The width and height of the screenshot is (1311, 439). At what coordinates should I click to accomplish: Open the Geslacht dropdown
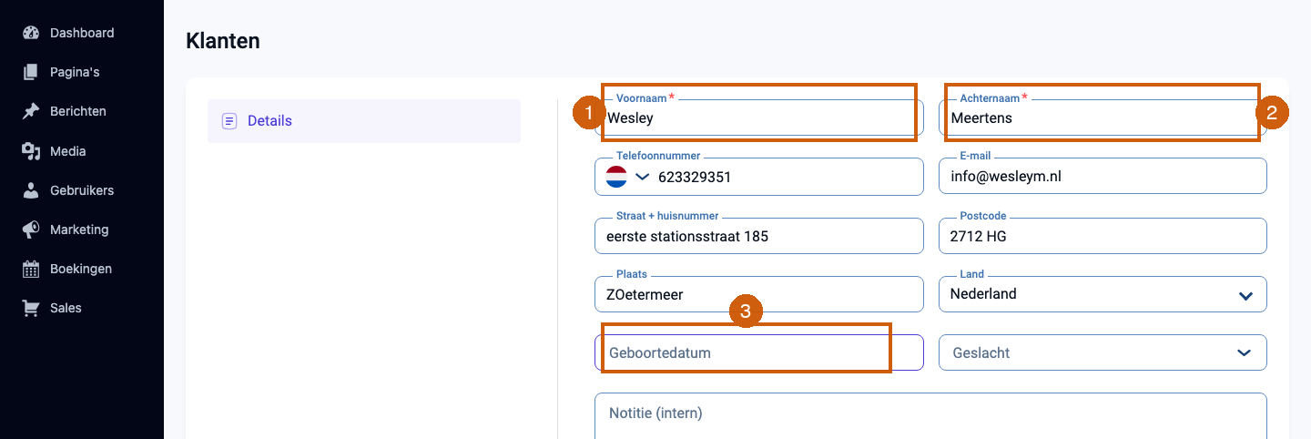tap(1103, 352)
